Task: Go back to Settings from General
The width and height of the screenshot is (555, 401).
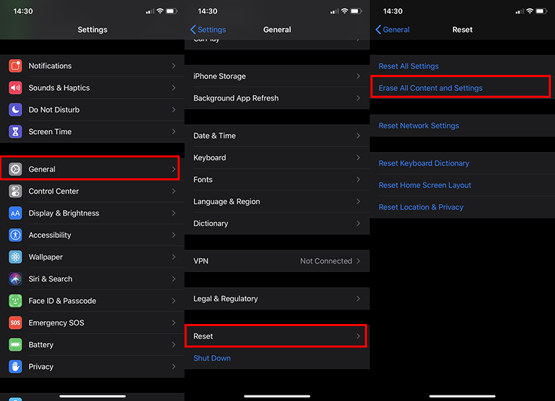Action: point(208,30)
